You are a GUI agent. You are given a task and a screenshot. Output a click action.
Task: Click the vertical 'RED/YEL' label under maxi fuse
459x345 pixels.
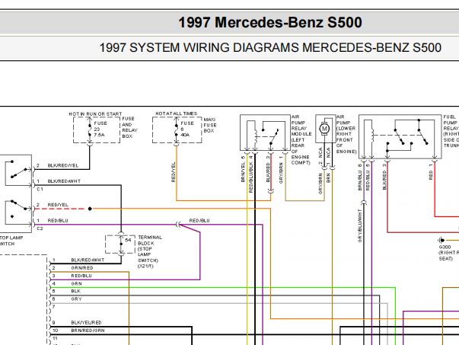coord(173,172)
